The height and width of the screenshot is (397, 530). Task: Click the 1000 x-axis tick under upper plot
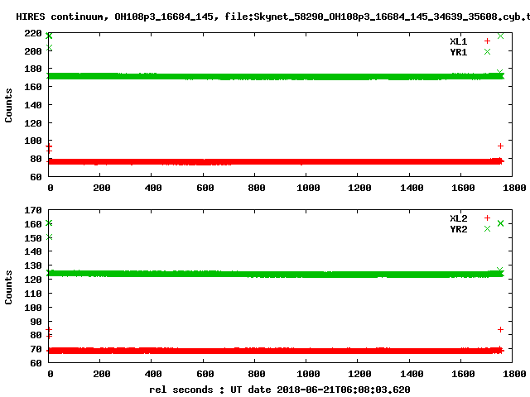pyautogui.click(x=308, y=188)
